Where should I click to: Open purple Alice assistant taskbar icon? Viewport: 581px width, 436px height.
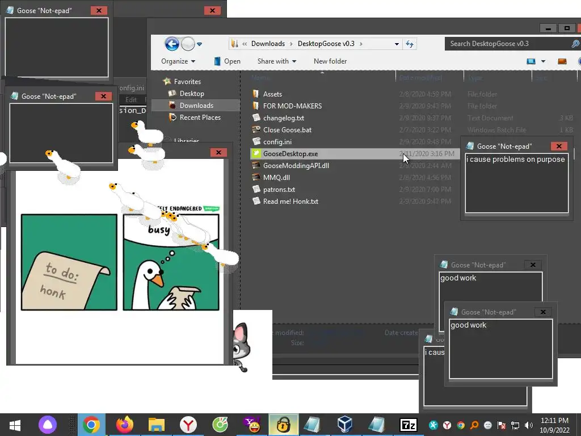point(48,425)
